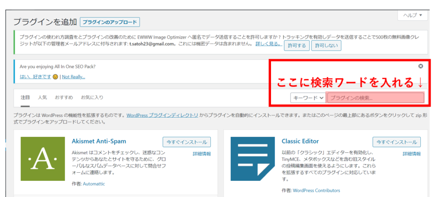The width and height of the screenshot is (437, 197).
Task: Click the Classic Editor plugin icon
Action: pyautogui.click(x=253, y=159)
